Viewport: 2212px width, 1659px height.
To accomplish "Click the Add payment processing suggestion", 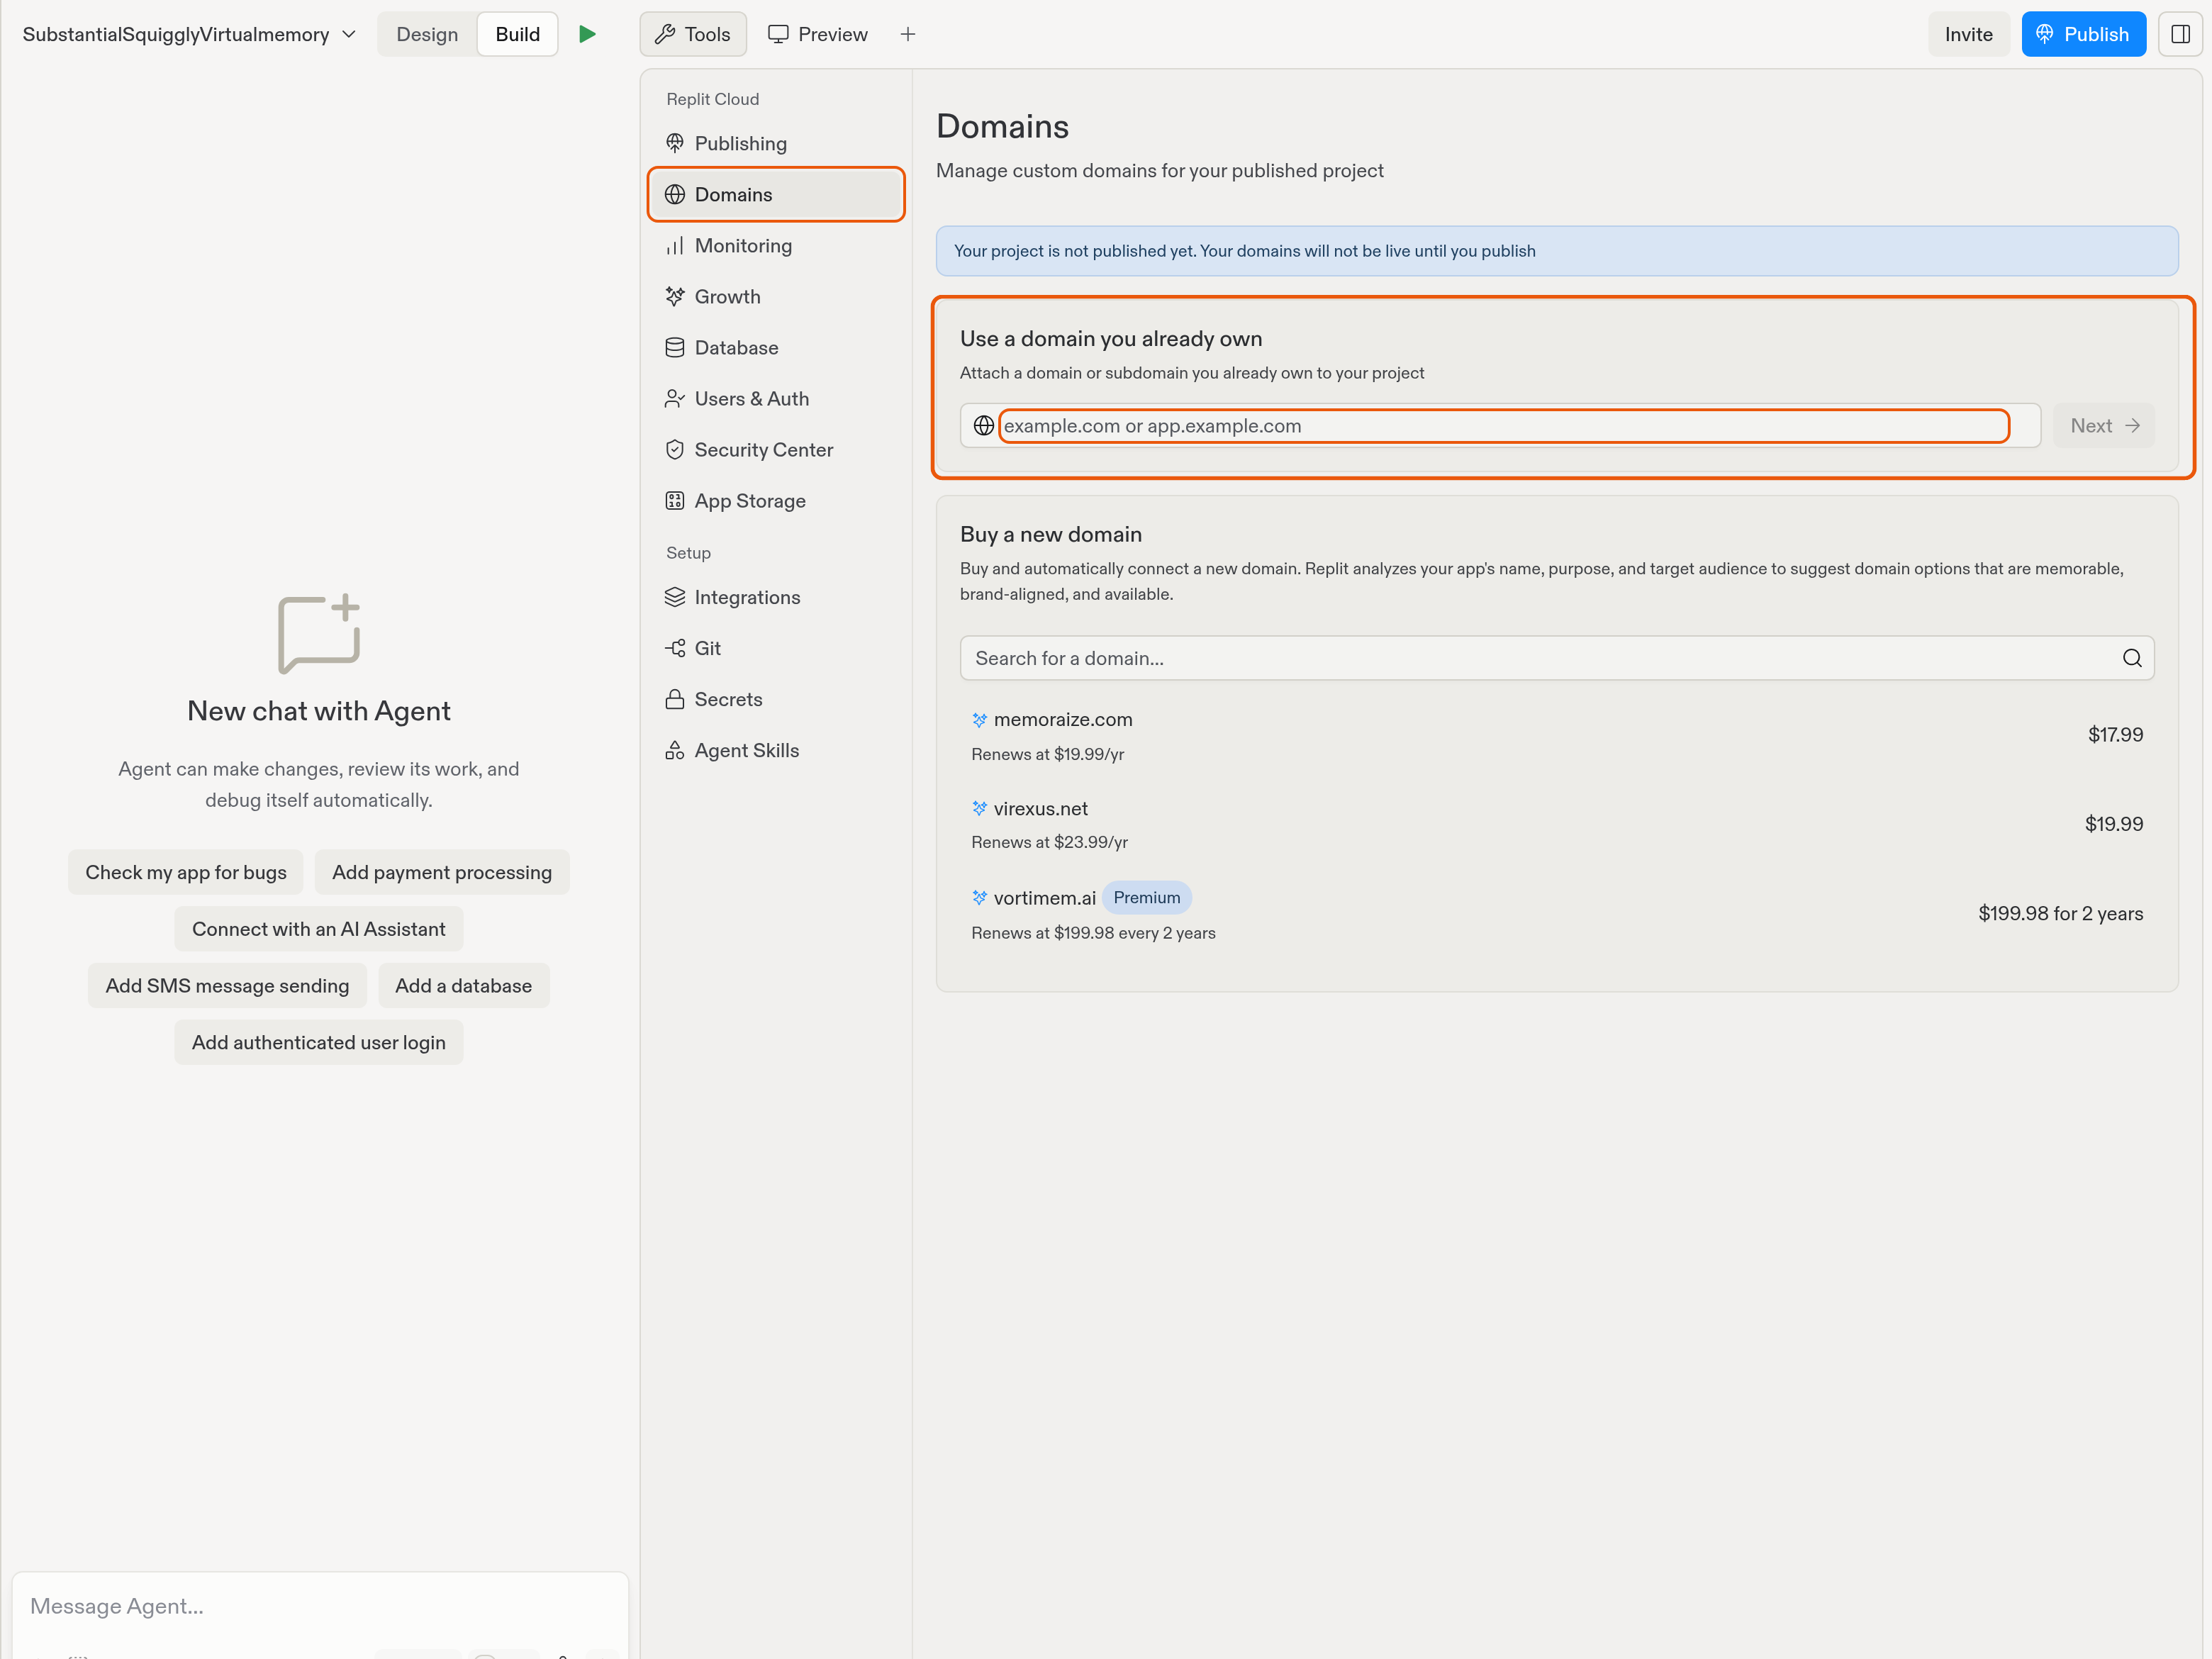I will [x=441, y=872].
